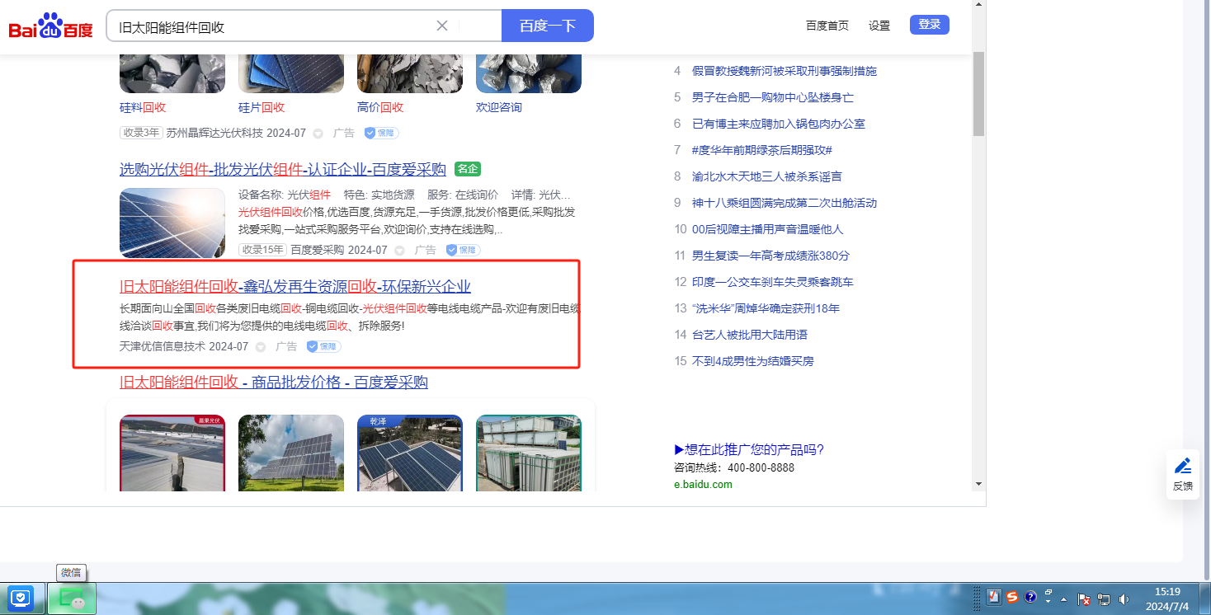The image size is (1211, 615).
Task: Open 旧太阳能组件回收-鑫弘发再生资源回收 result title
Action: click(295, 286)
